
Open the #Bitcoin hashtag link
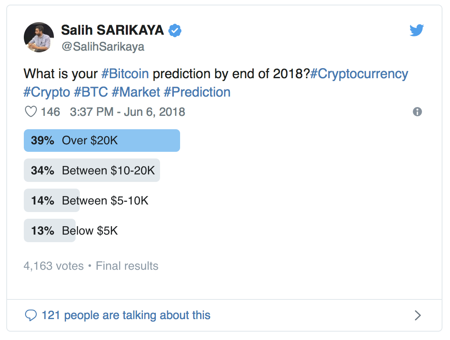125,74
